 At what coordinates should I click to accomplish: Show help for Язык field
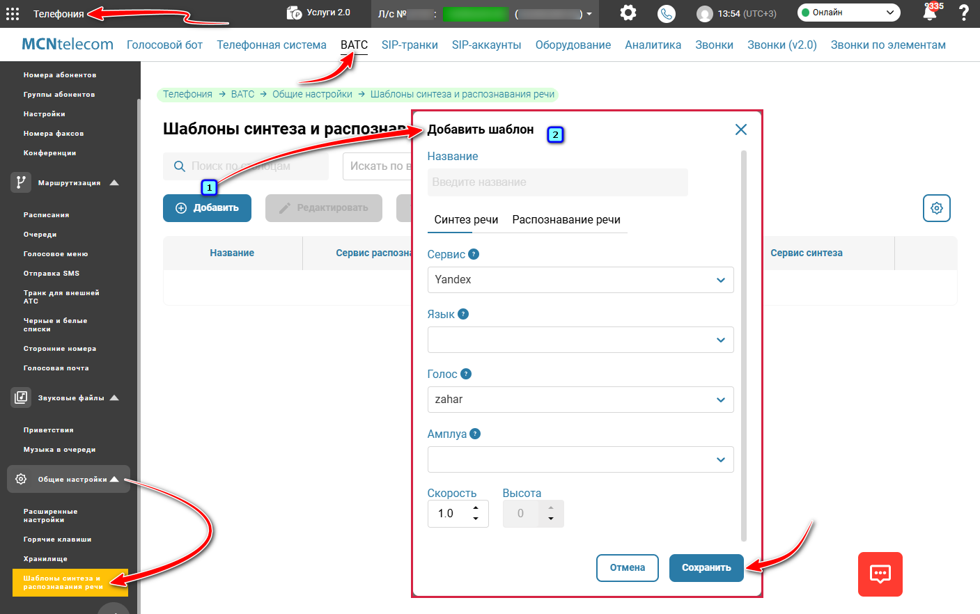tap(463, 314)
